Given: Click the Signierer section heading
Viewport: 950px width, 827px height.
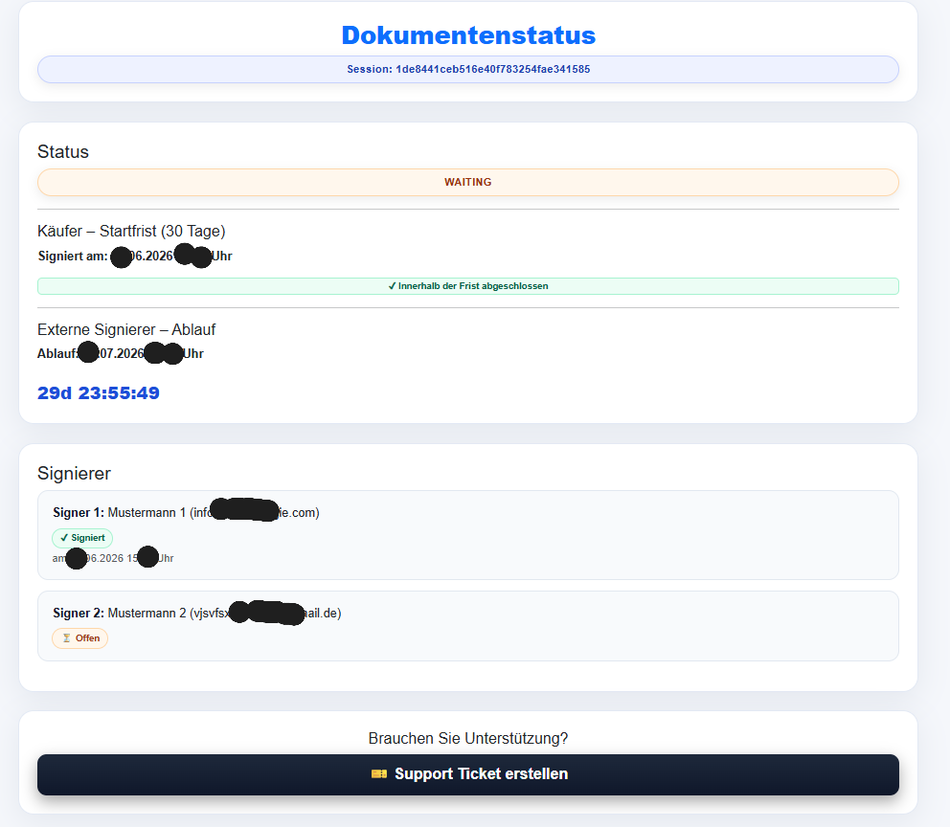Looking at the screenshot, I should [x=74, y=474].
